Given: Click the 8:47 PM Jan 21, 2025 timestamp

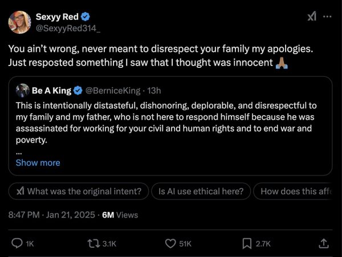Looking at the screenshot, I should point(51,215).
